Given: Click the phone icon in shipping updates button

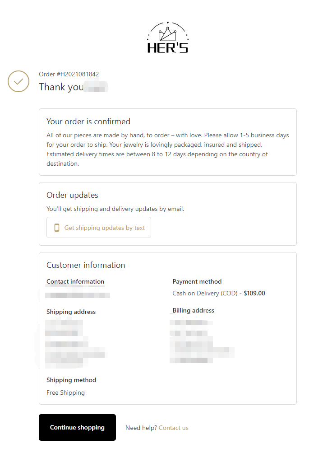Looking at the screenshot, I should (57, 228).
